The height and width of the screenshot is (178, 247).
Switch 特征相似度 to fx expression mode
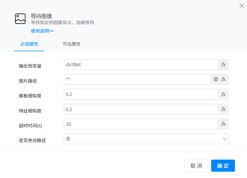[x=223, y=109]
